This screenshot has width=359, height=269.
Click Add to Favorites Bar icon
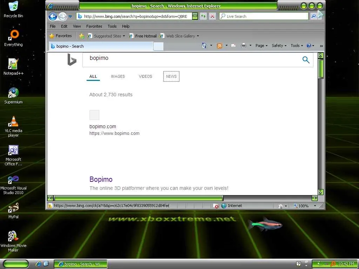81,36
